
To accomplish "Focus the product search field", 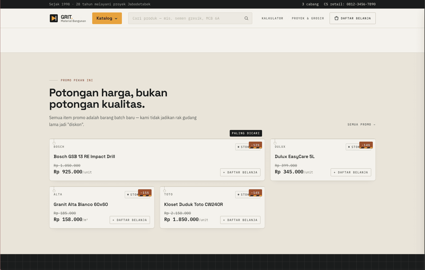I will 190,18.
